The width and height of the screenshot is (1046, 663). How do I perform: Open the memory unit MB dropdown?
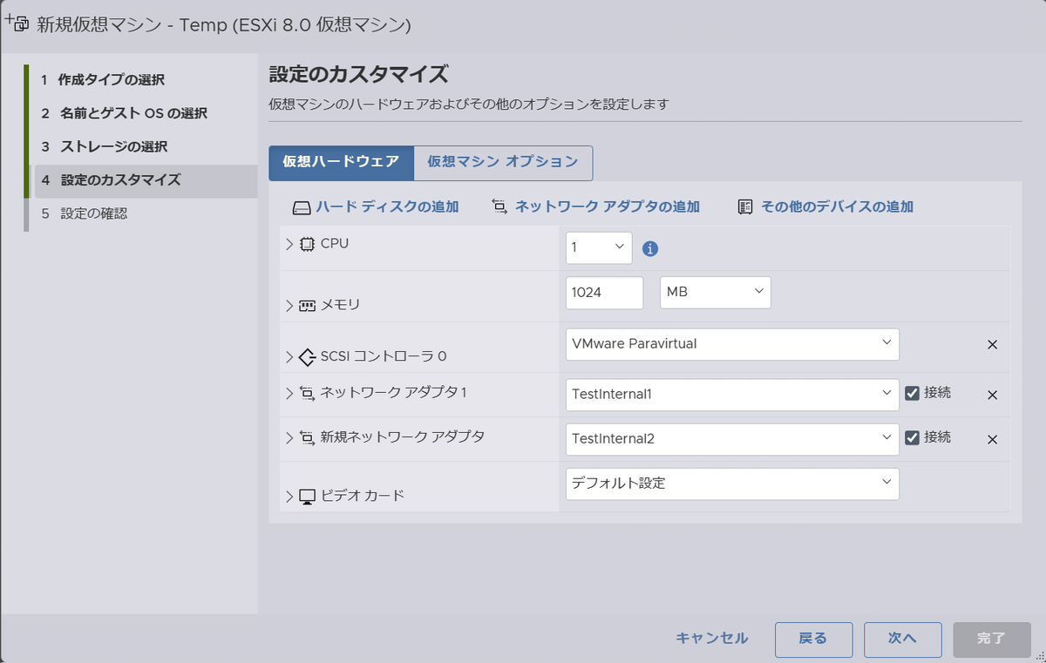tap(715, 292)
